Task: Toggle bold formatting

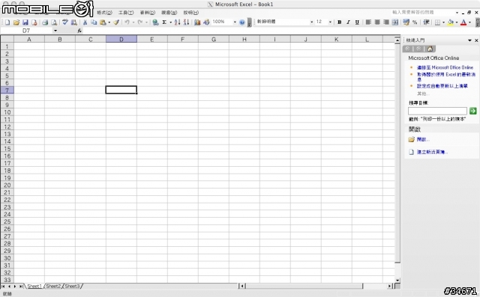Action: 339,22
